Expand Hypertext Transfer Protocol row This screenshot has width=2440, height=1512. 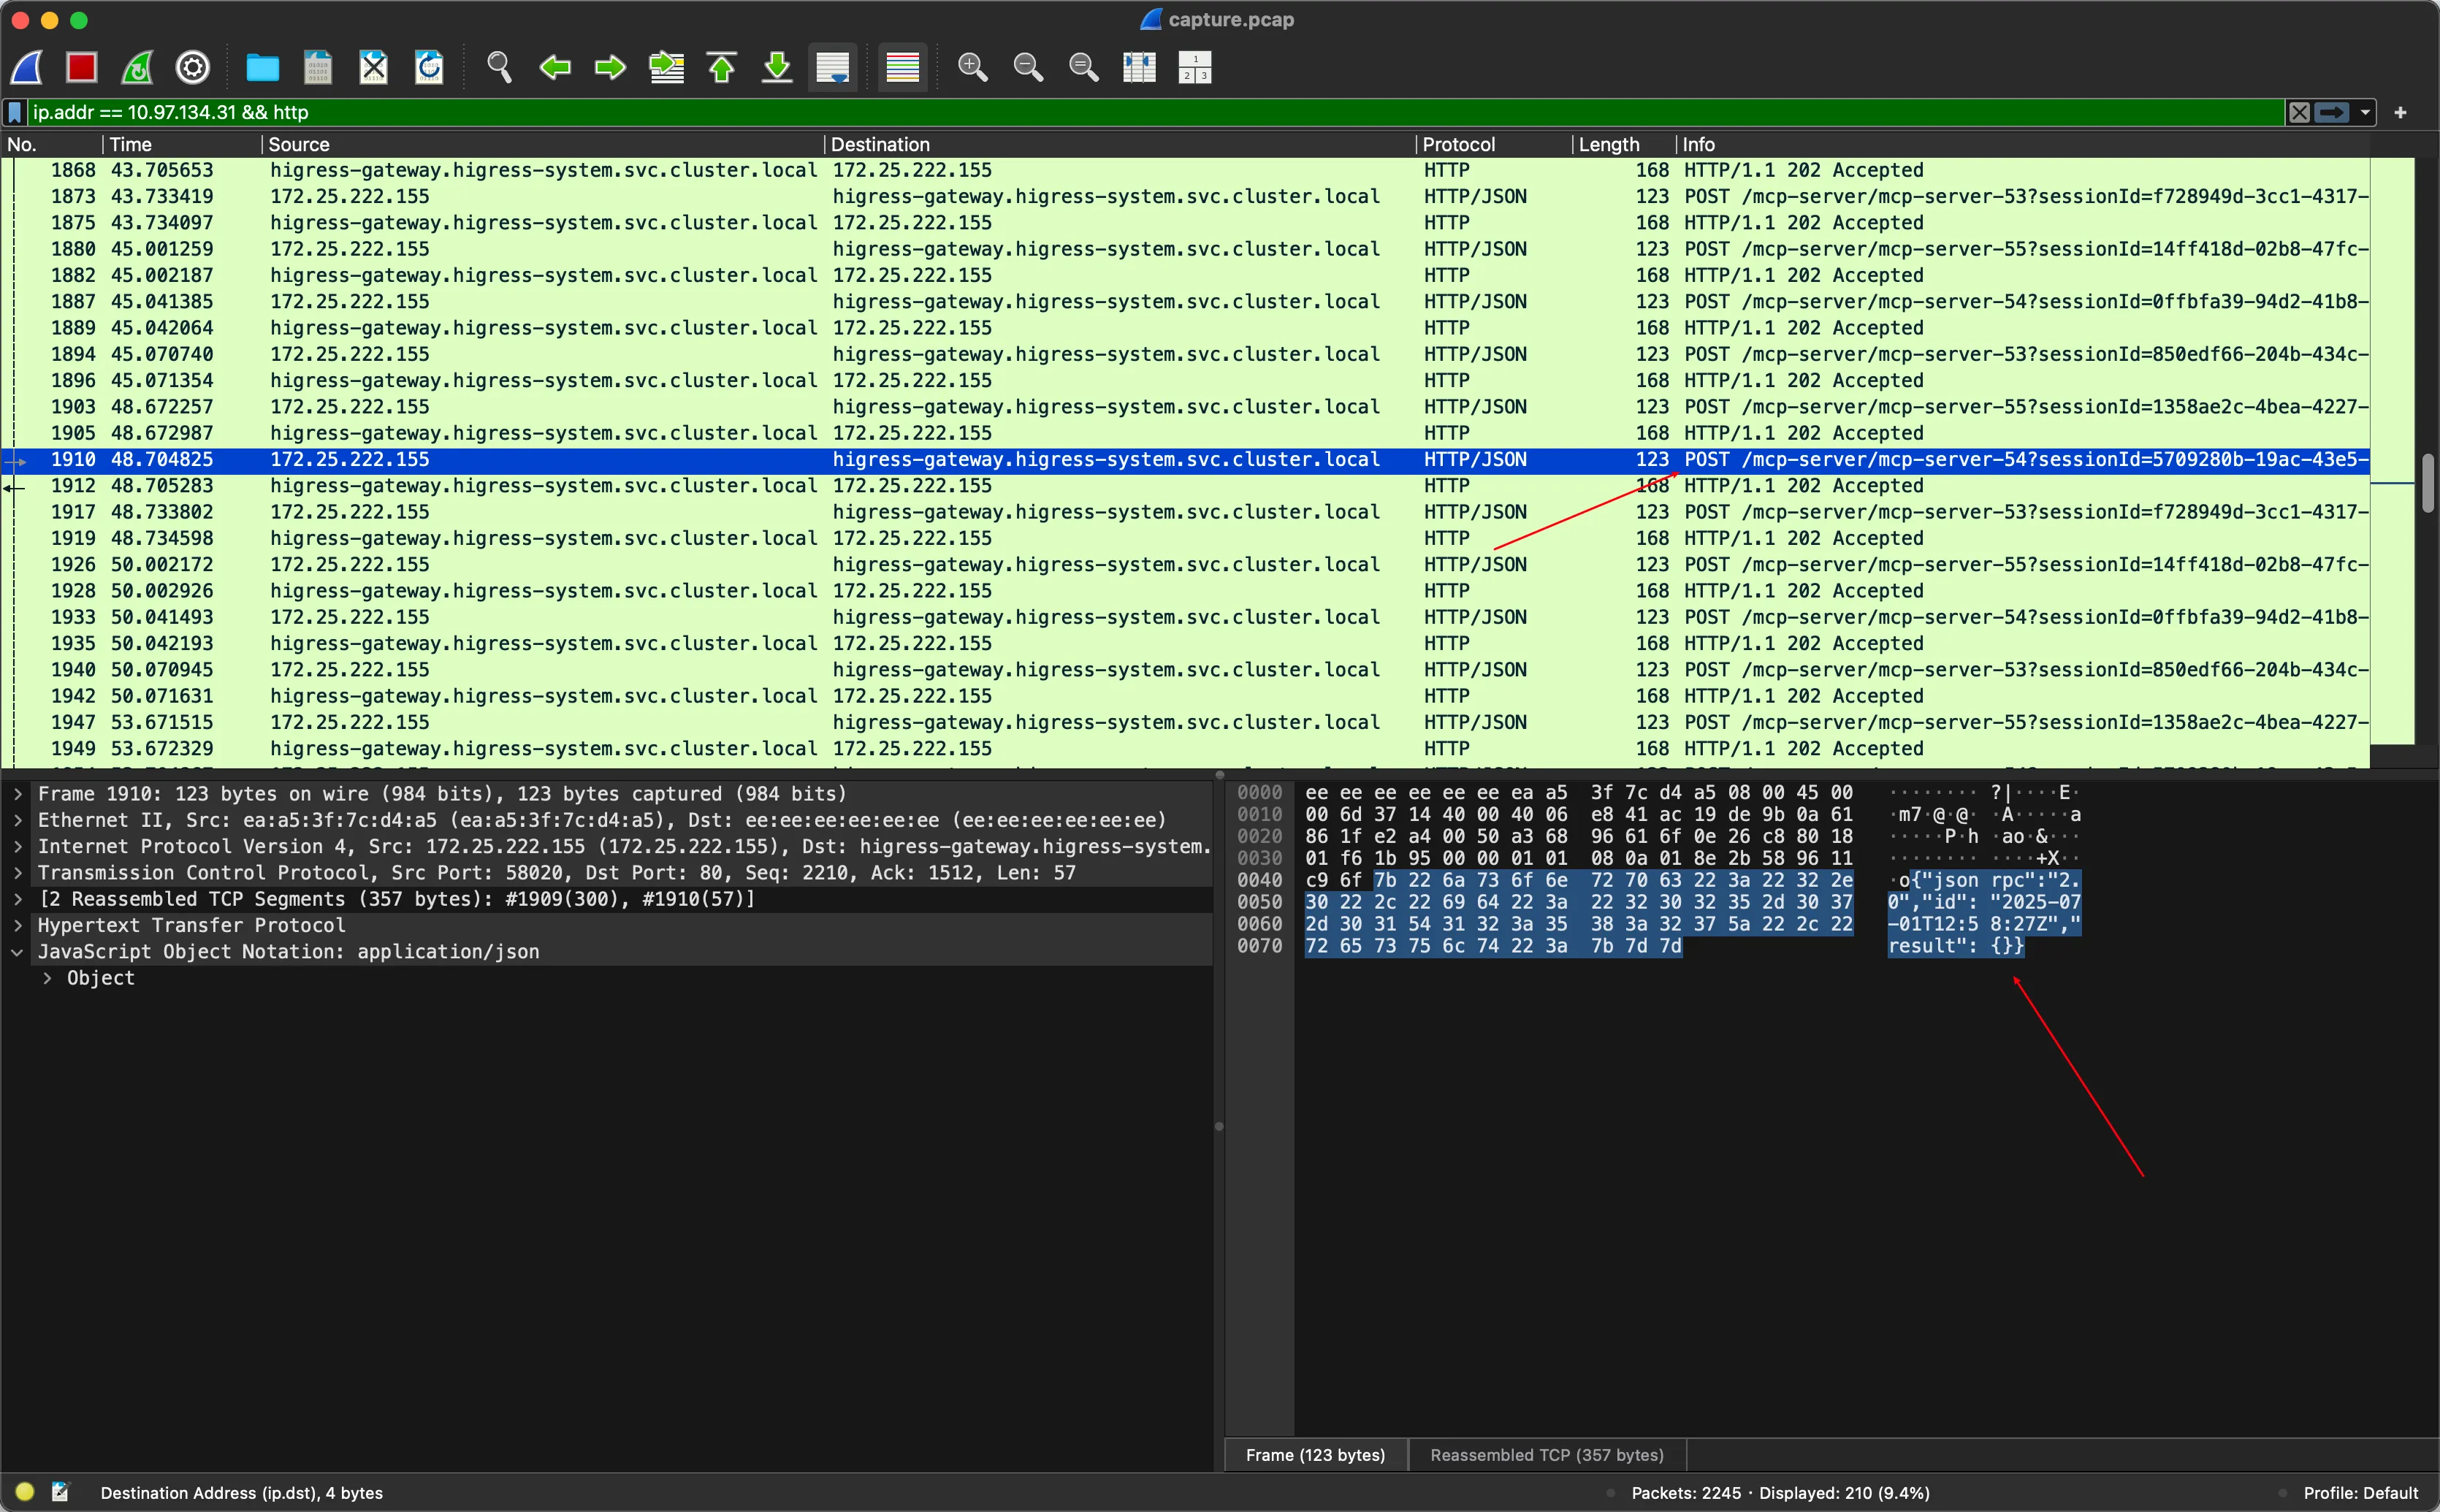pyautogui.click(x=18, y=925)
